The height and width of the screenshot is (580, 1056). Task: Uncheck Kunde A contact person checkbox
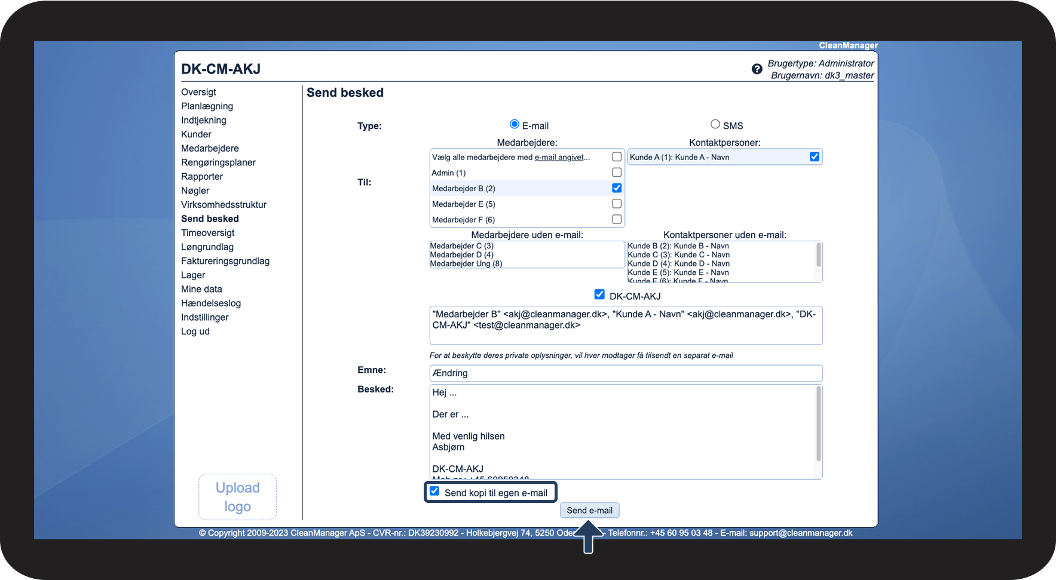coord(814,156)
